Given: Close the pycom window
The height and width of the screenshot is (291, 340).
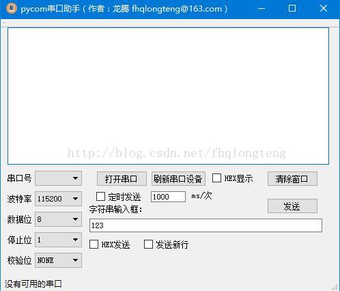Looking at the screenshot, I should pos(324,9).
